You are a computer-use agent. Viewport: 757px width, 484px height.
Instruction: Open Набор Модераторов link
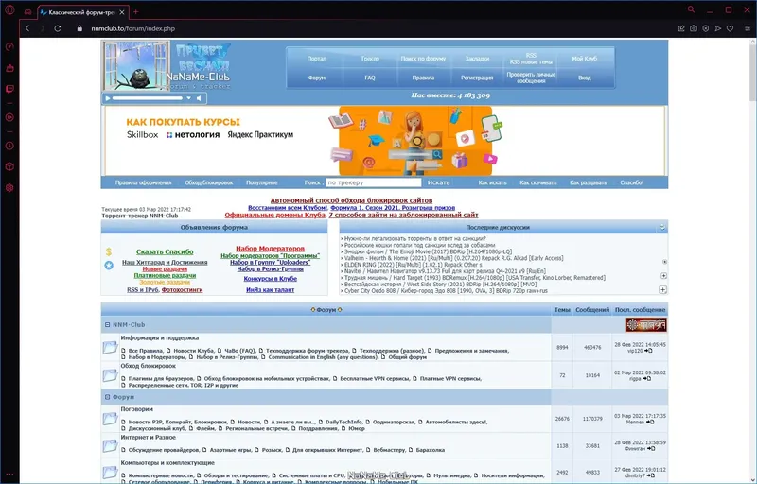coord(270,249)
